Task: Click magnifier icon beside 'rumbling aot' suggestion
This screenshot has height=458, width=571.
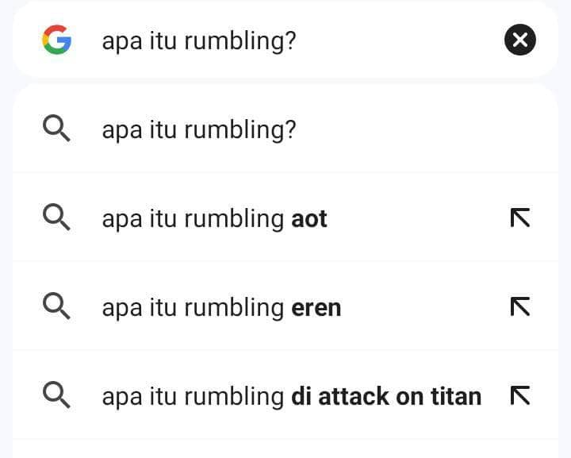Action: pos(56,217)
